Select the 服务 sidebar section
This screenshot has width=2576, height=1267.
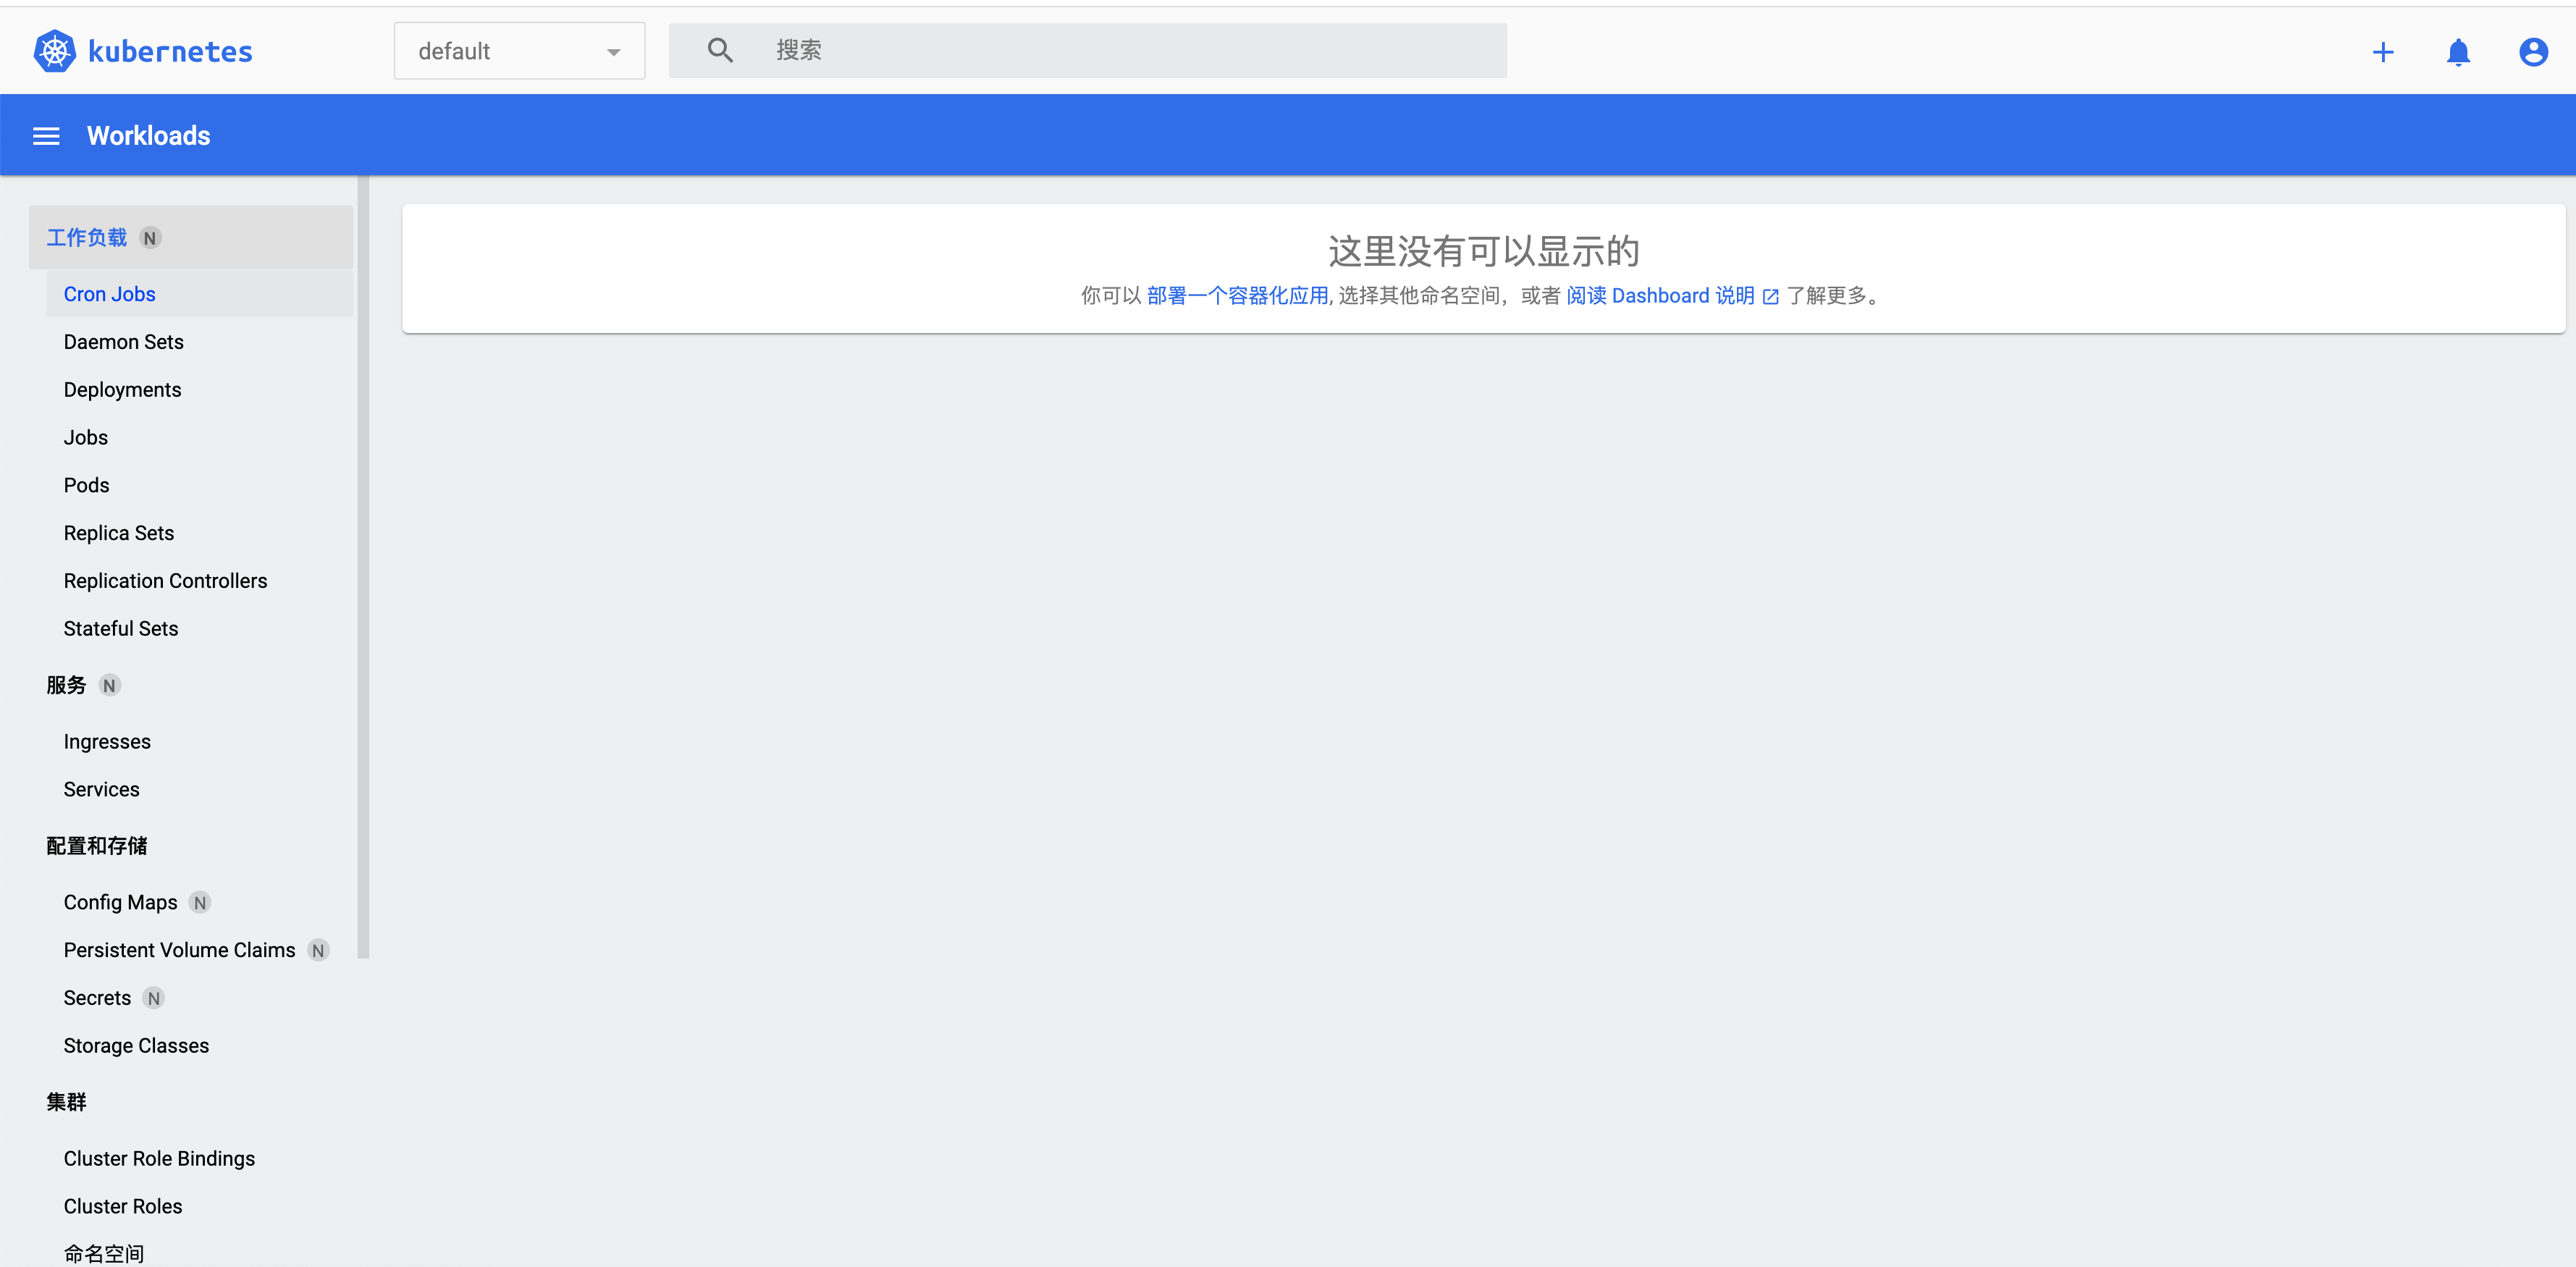[66, 685]
